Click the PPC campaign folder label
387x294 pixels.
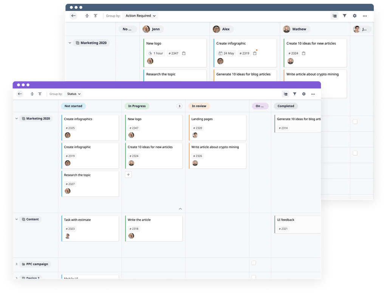pos(35,264)
